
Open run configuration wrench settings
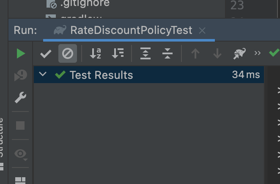point(20,98)
